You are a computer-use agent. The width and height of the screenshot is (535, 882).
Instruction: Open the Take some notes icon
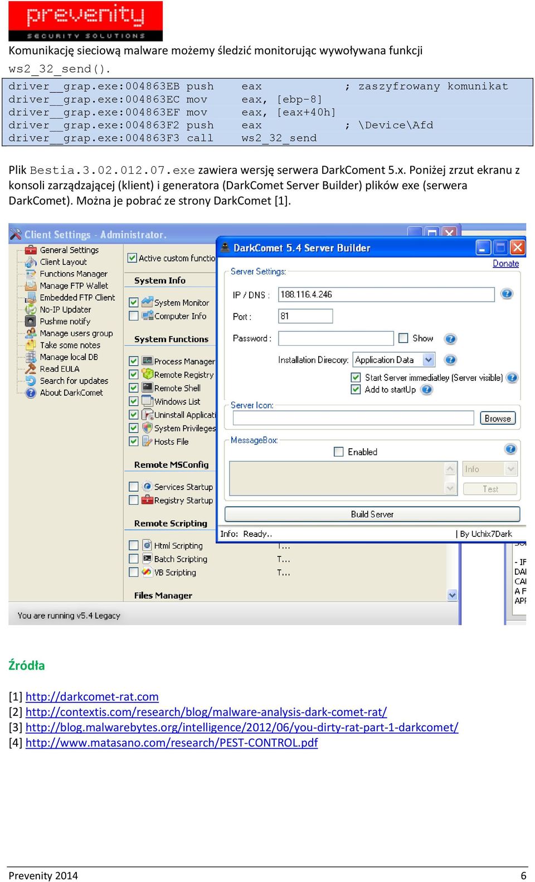point(31,345)
